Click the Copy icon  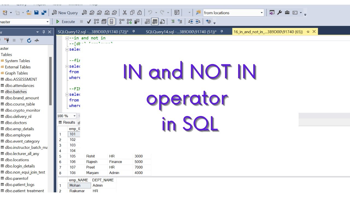coord(132,13)
